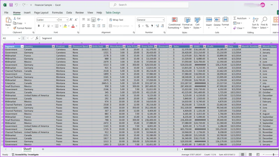Switch to the Page Layout tab
279x157 pixels.
pyautogui.click(x=41, y=13)
